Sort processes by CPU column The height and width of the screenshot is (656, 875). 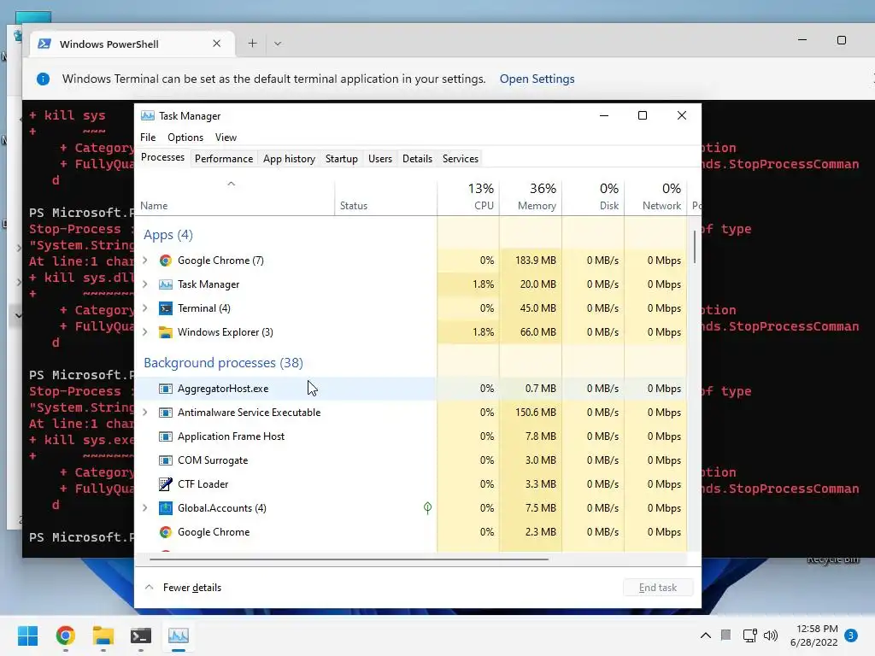(468, 197)
